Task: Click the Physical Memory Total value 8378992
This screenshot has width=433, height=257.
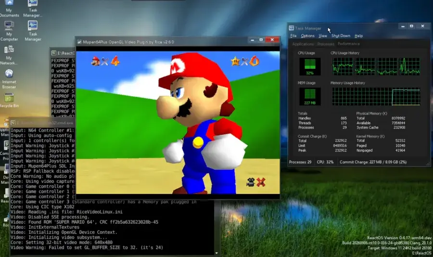Action: tap(398, 118)
